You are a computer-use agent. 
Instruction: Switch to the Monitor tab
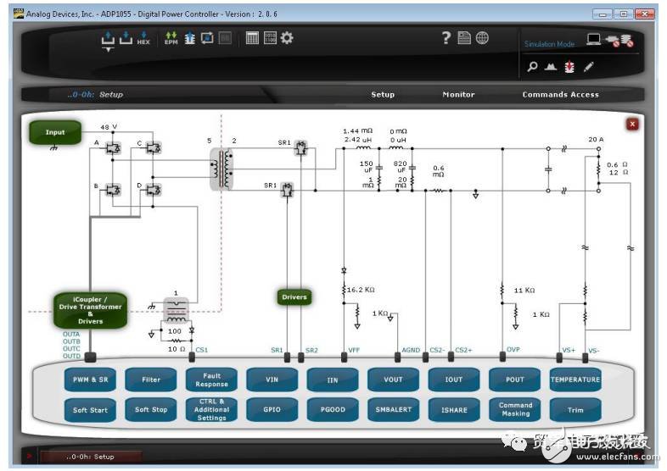(458, 95)
